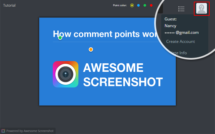The width and height of the screenshot is (215, 134).
Task: Click the AWESOME SCREENSHOT text in image
Action: pos(123,74)
